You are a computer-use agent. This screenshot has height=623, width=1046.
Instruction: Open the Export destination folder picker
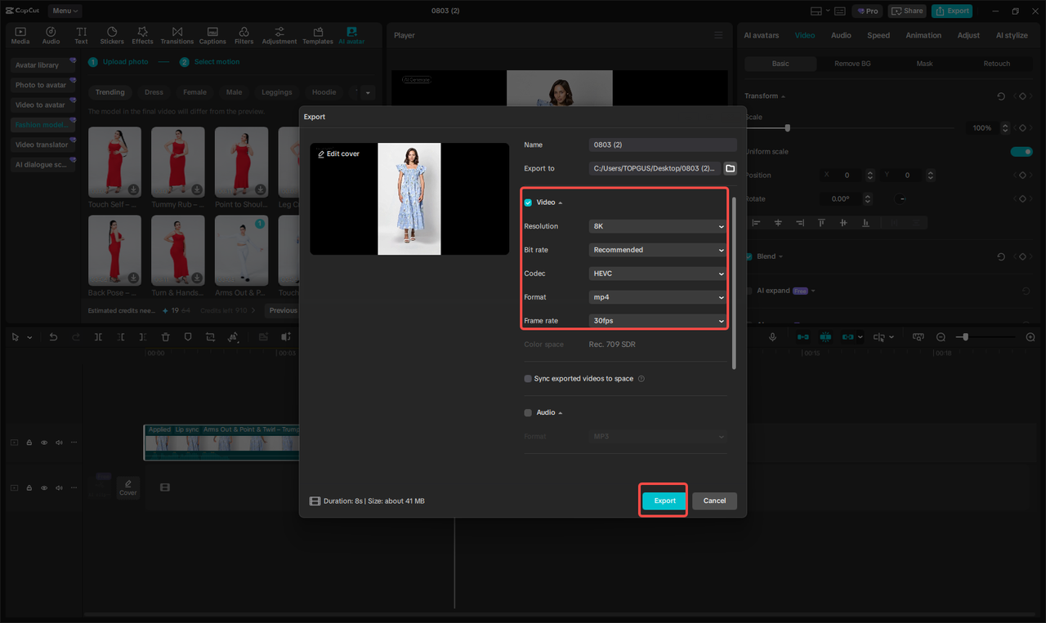[730, 168]
